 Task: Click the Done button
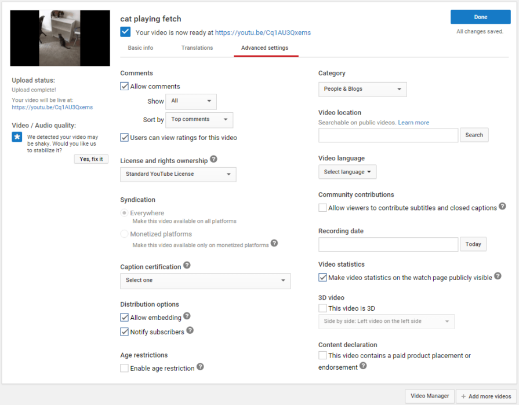(480, 17)
